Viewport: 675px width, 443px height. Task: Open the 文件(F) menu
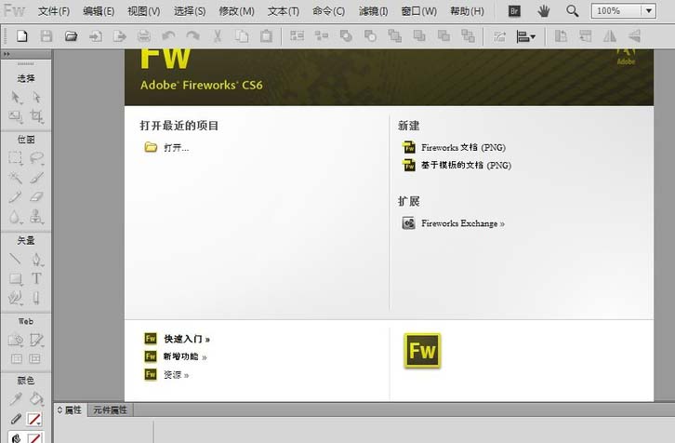(x=54, y=11)
